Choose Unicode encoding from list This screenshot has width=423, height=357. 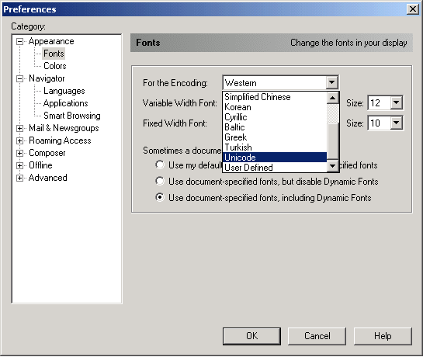(x=275, y=158)
